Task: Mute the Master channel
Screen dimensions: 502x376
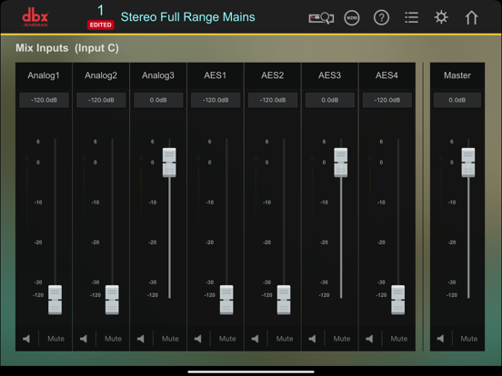Action: 468,339
